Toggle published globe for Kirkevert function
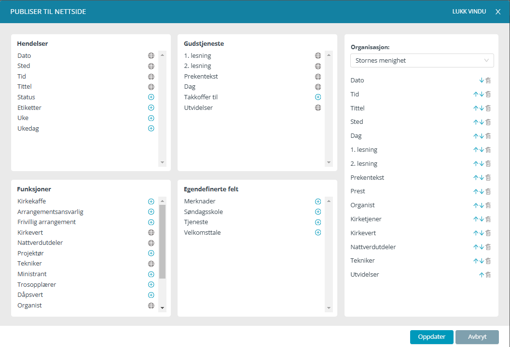The width and height of the screenshot is (510, 347). click(151, 233)
